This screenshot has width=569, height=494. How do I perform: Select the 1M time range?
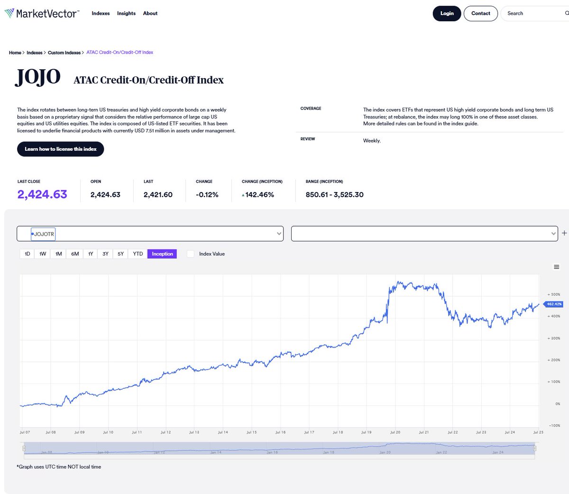(59, 254)
